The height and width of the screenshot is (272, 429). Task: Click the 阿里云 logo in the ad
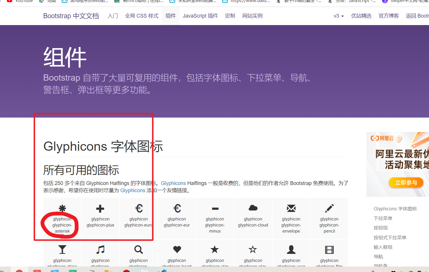382,138
